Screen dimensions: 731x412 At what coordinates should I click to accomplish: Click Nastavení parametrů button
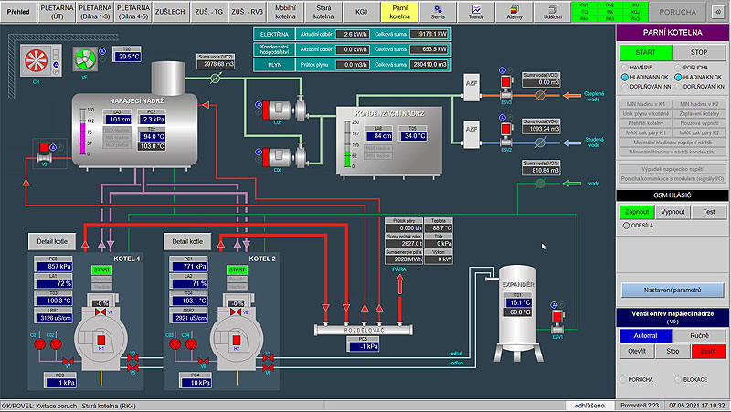(x=673, y=290)
